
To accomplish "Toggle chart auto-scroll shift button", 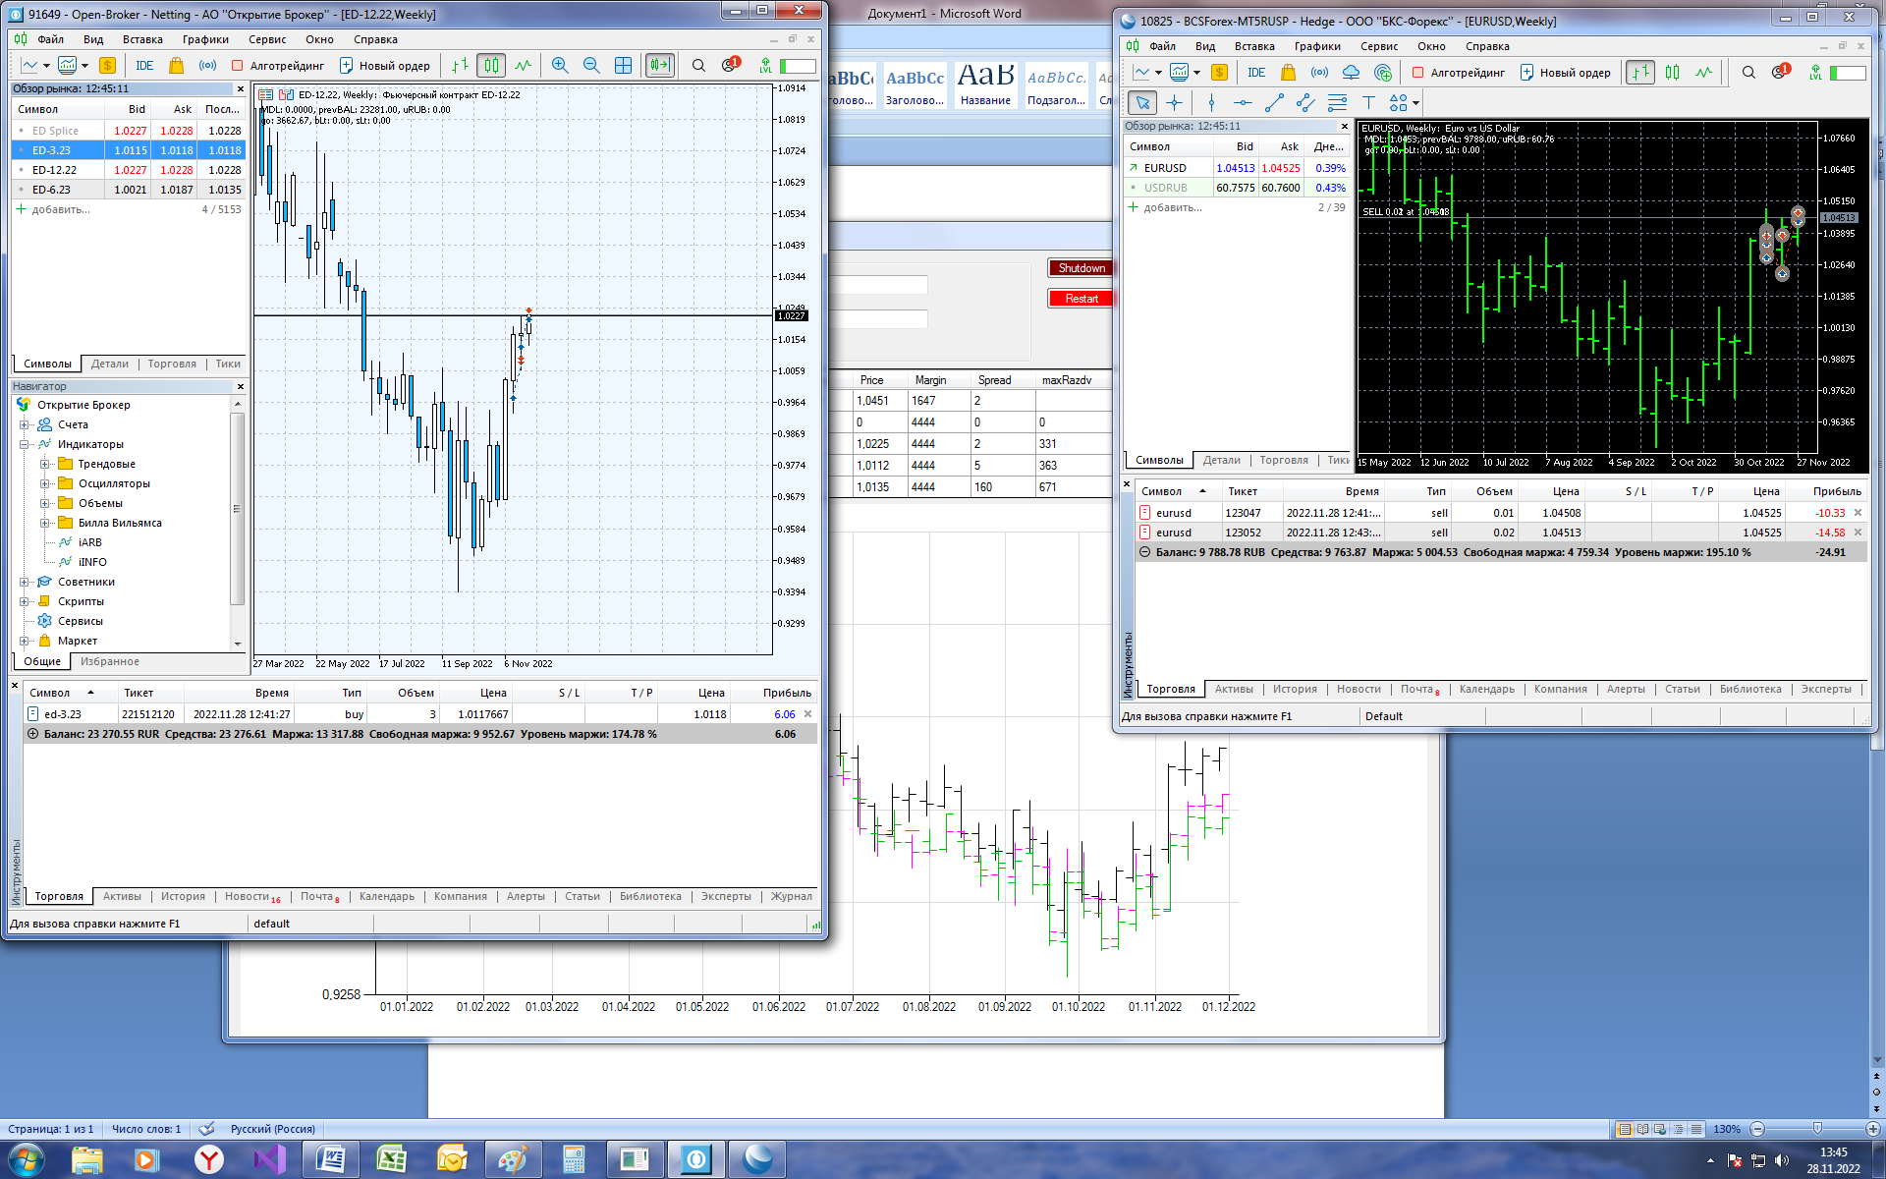I will pos(659,66).
